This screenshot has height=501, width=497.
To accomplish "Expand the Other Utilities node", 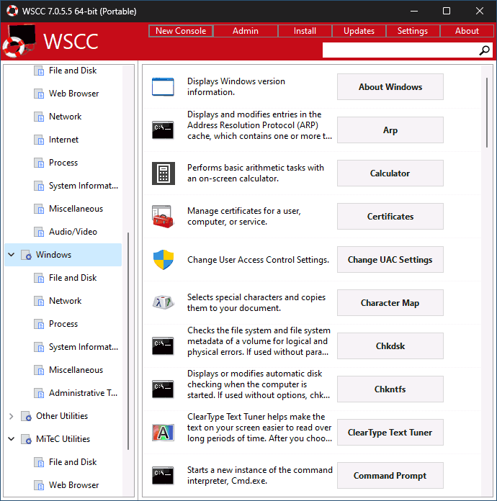I will pos(12,416).
